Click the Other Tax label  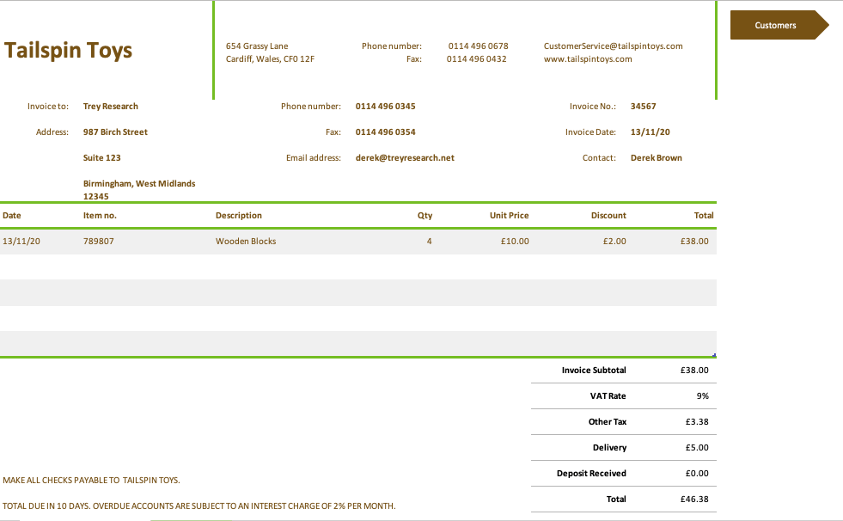(x=608, y=422)
